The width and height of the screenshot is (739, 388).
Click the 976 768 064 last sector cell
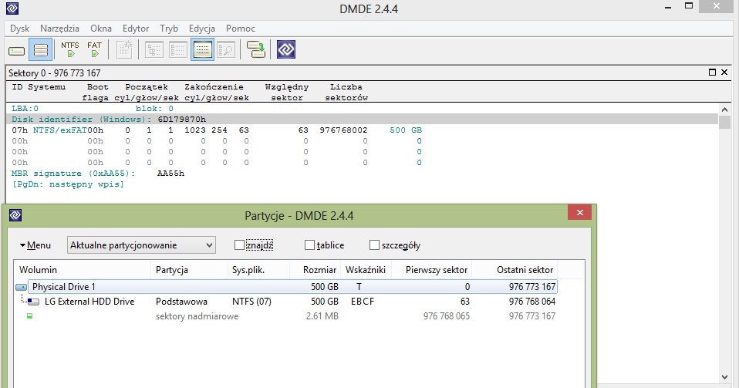click(532, 302)
